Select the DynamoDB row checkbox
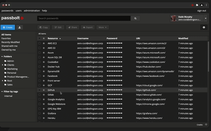 [x=39, y=71]
